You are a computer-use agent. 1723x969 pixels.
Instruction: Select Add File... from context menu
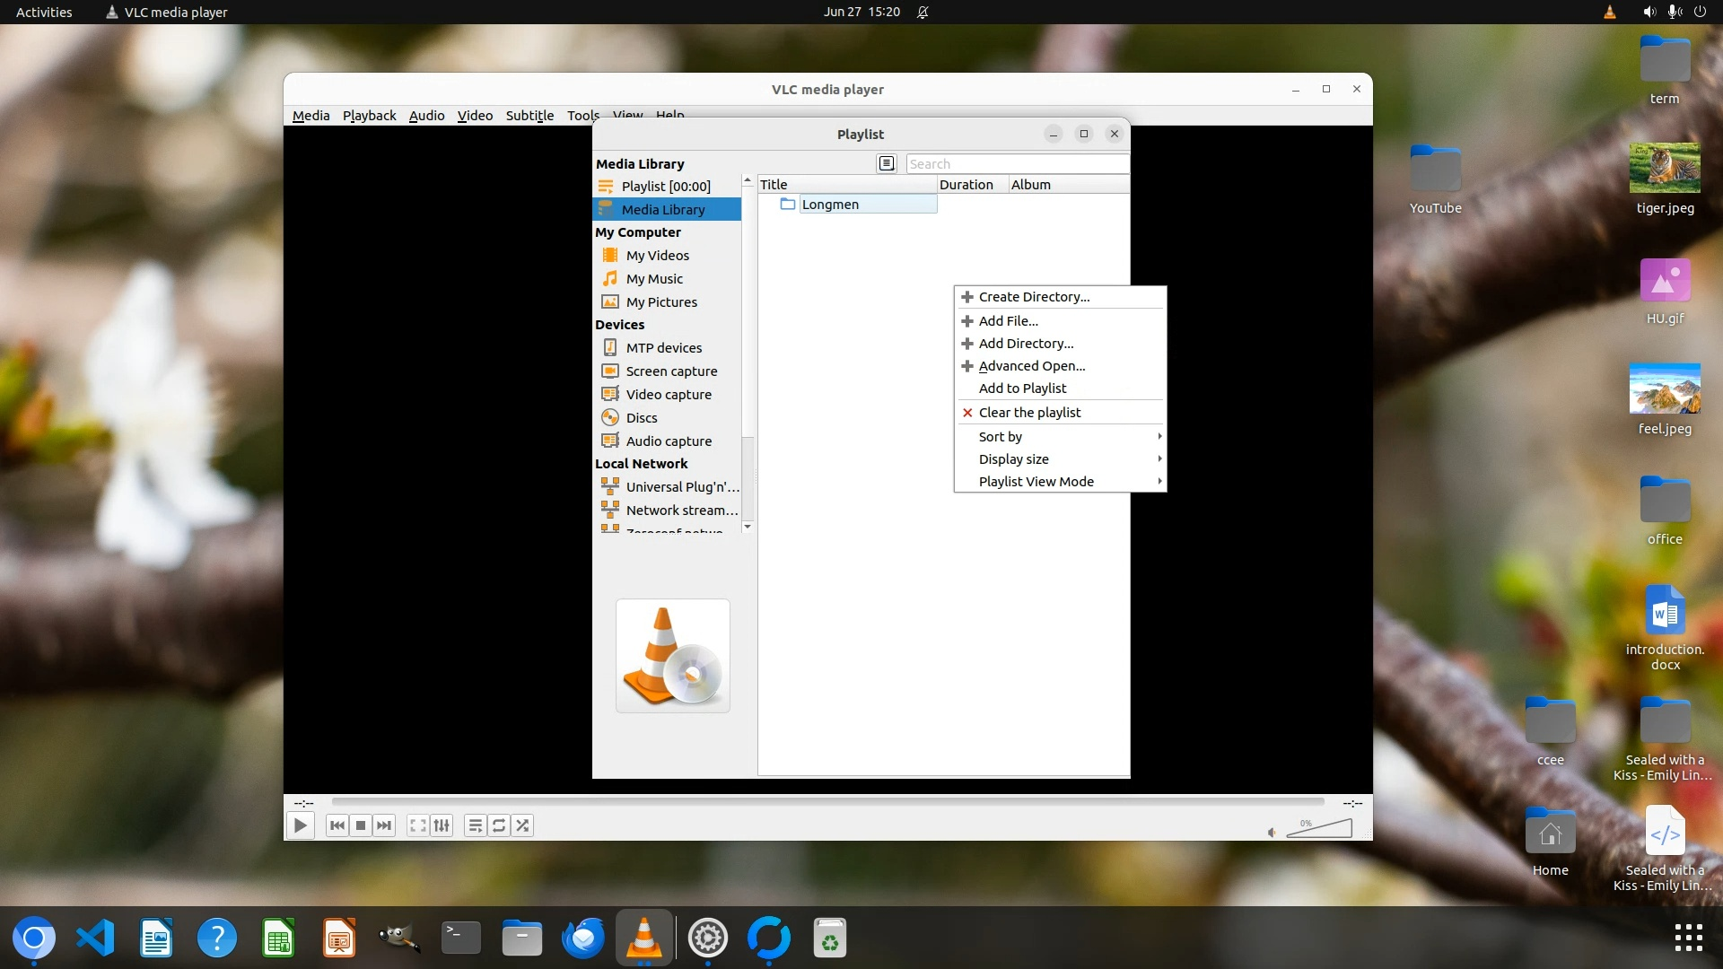[1008, 321]
